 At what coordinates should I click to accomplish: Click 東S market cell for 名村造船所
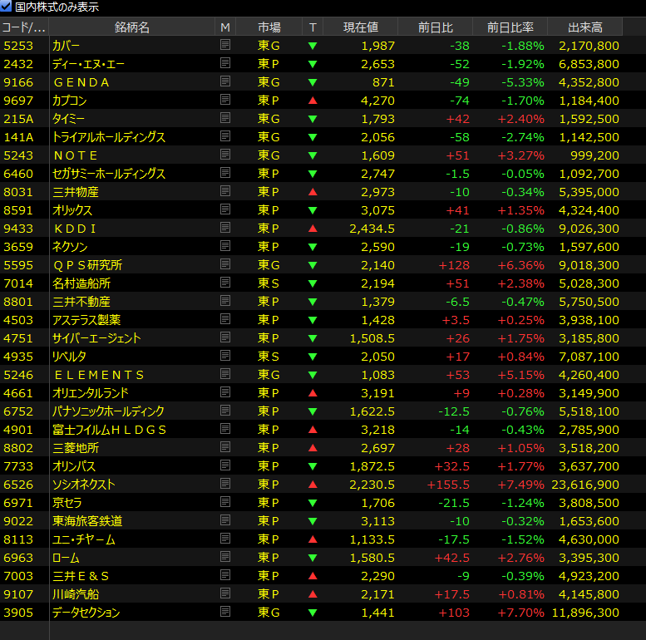pyautogui.click(x=269, y=283)
